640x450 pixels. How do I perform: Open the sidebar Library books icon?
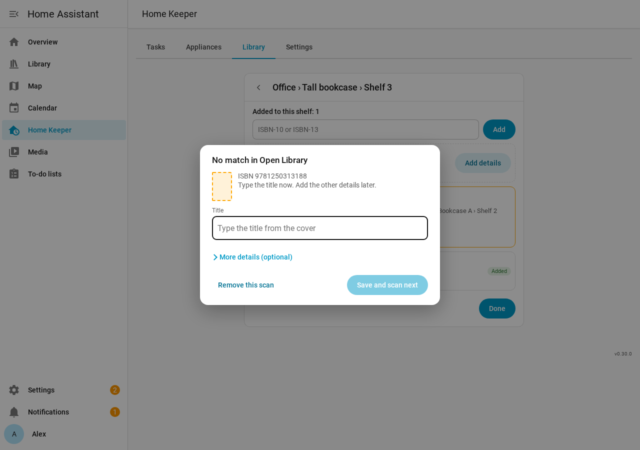click(14, 64)
